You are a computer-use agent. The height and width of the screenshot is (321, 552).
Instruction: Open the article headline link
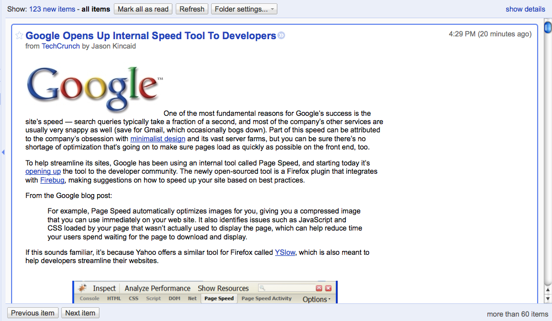151,36
